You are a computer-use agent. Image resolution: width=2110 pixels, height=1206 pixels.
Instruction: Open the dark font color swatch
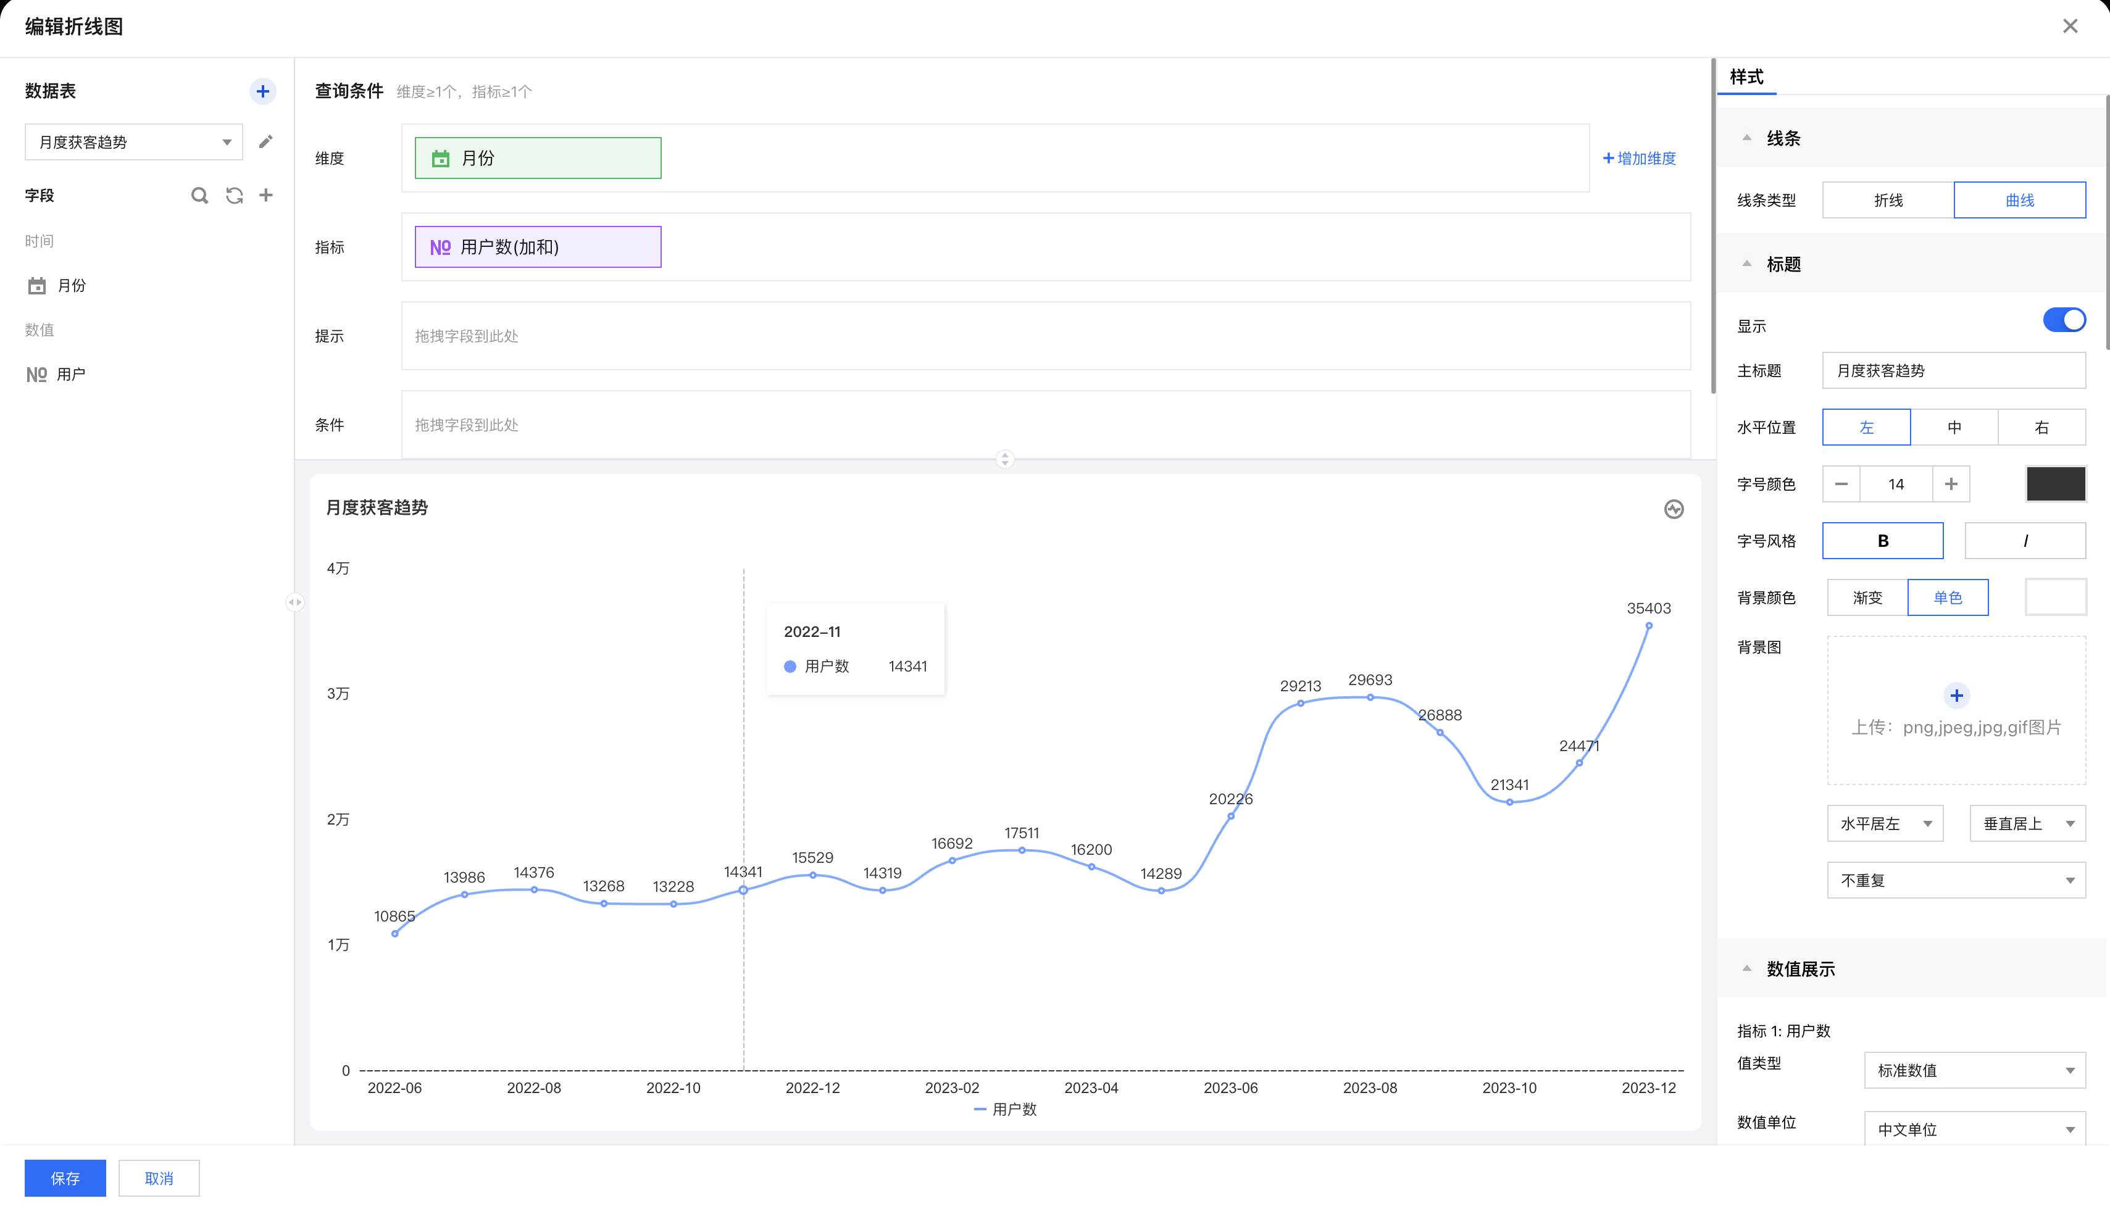2055,484
